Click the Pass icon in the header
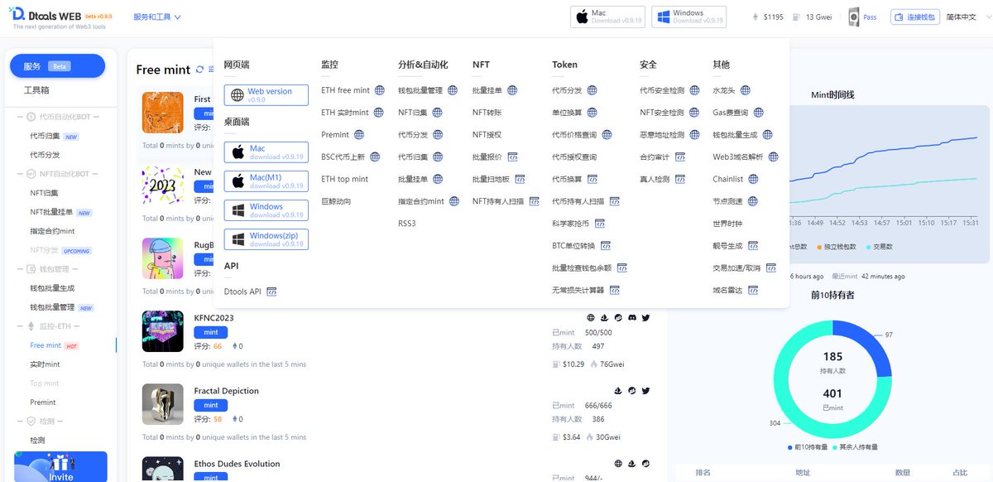The height and width of the screenshot is (482, 993). coord(855,15)
